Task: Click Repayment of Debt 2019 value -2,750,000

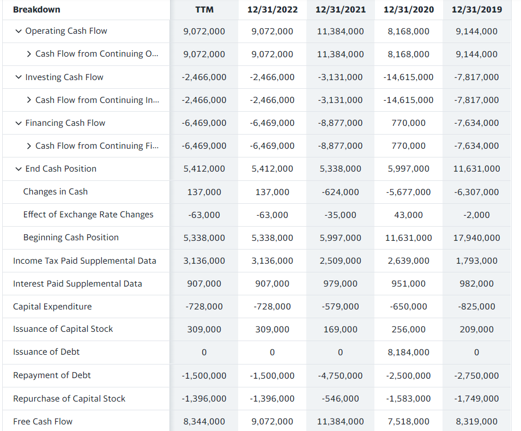Action: coord(477,376)
